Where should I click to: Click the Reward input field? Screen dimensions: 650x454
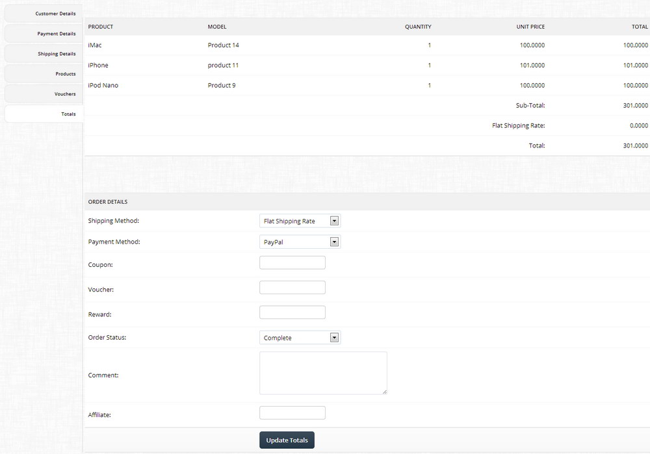coord(292,312)
